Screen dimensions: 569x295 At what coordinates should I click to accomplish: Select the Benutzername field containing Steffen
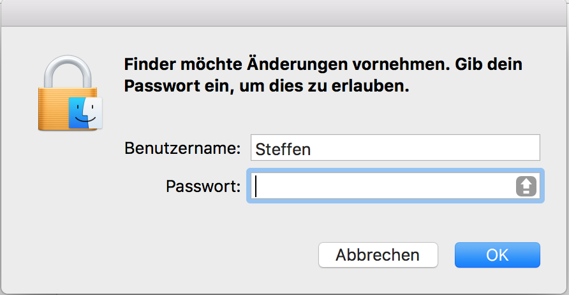(395, 147)
